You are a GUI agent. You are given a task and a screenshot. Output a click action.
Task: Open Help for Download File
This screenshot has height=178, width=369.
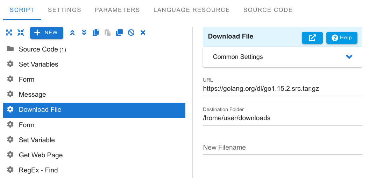coord(342,38)
